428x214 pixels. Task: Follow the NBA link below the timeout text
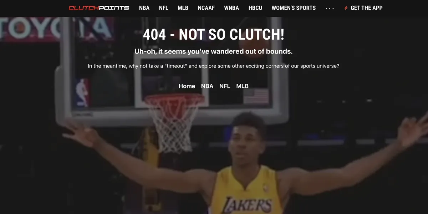click(x=207, y=86)
